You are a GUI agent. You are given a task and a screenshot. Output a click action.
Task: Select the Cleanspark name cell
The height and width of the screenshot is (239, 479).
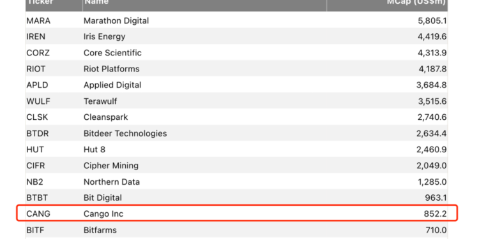(105, 117)
